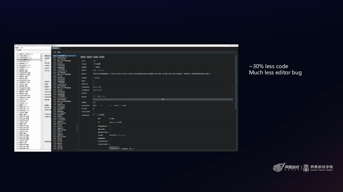Open second menu in the light background window
This screenshot has width=343, height=192.
(21, 48)
